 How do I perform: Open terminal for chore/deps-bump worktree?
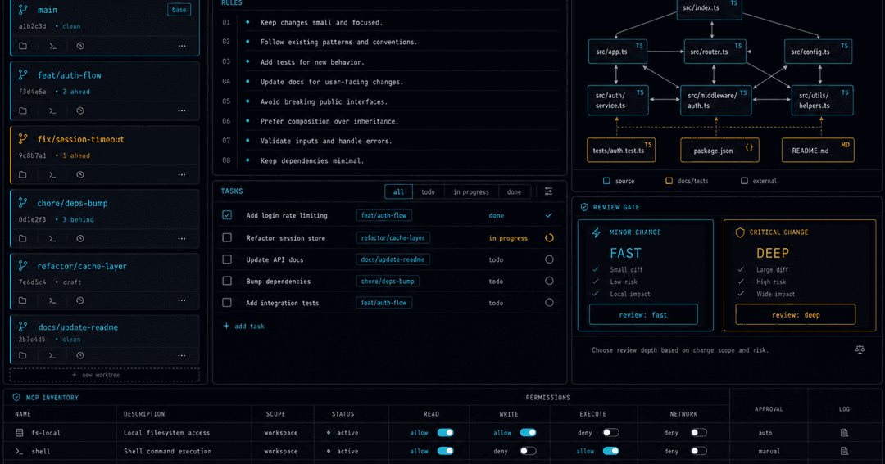(52, 238)
